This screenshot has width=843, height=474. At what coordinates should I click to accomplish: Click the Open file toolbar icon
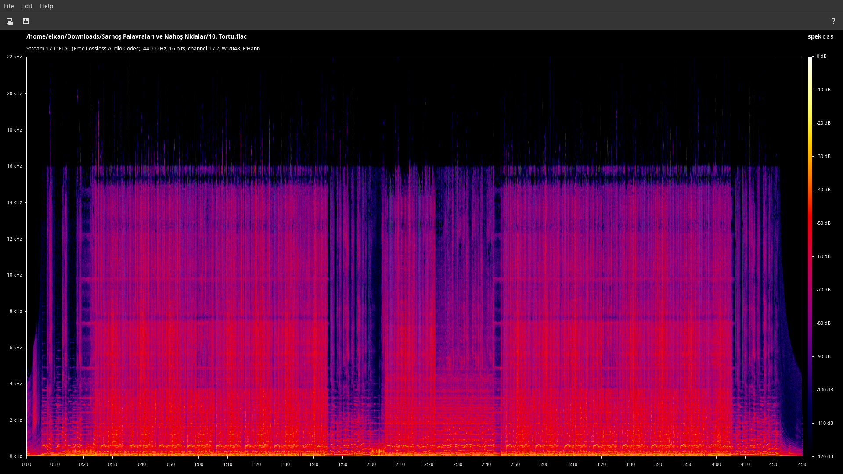tap(10, 21)
